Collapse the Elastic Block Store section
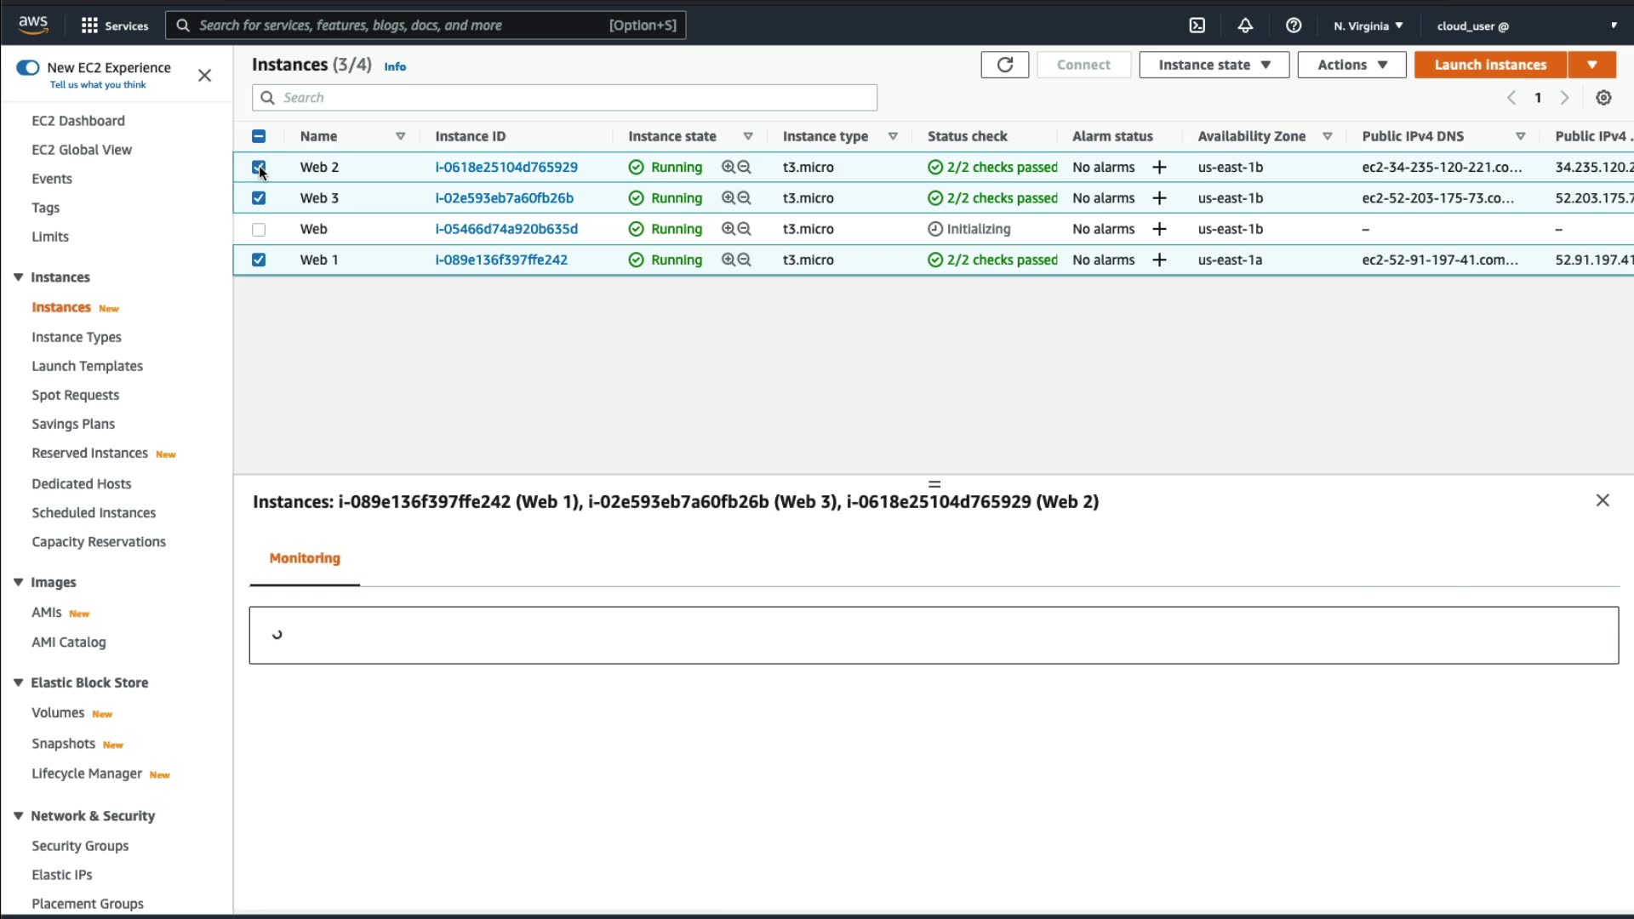The image size is (1634, 919). pos(18,682)
